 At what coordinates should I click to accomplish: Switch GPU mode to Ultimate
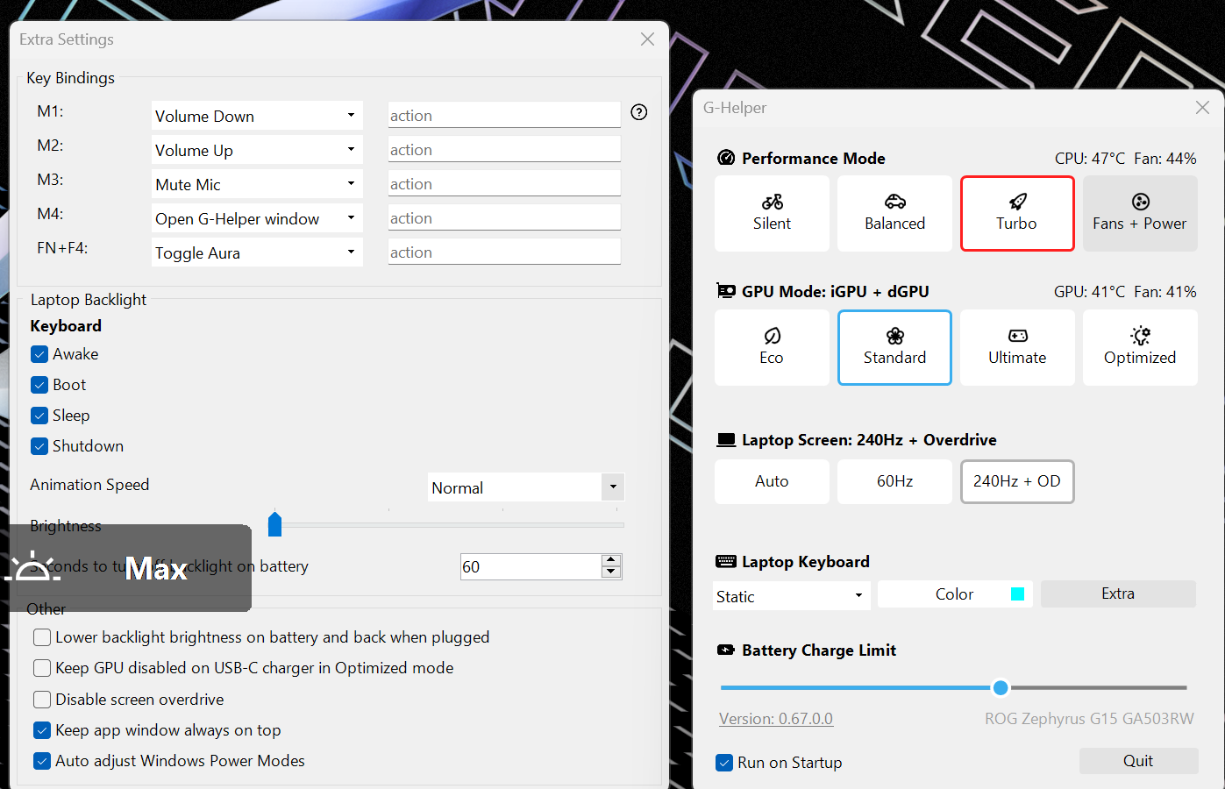click(x=1017, y=347)
